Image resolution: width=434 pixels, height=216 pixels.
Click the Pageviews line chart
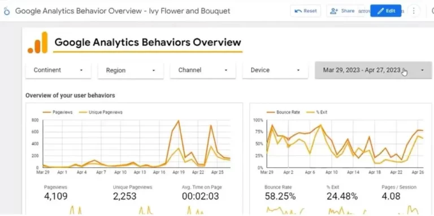pyautogui.click(x=137, y=144)
